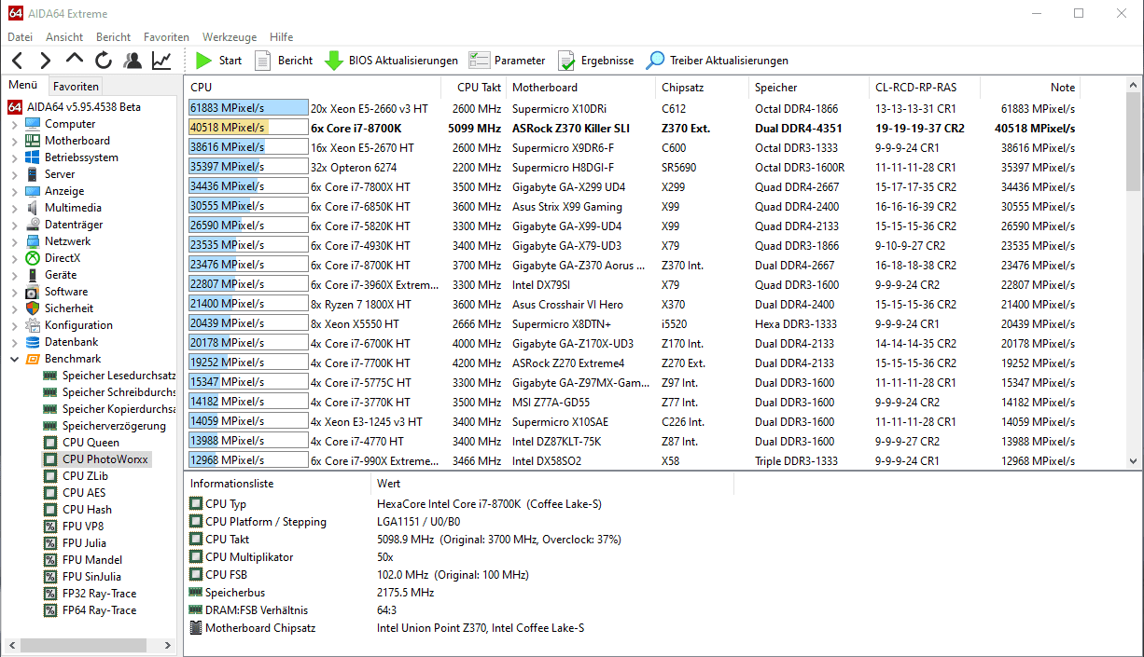Open Speicher Kopierdurchsatz benchmark

[x=110, y=409]
